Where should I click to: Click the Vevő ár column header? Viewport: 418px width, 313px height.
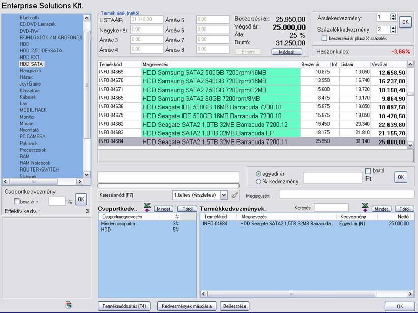[x=389, y=64]
